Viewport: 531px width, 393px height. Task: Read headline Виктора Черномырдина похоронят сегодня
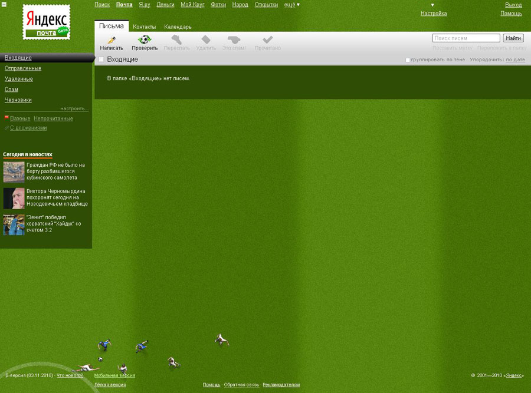pos(57,197)
